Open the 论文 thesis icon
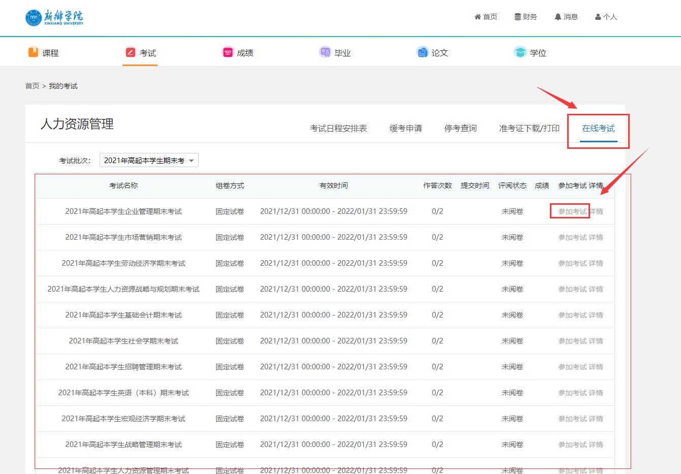The image size is (681, 474). pyautogui.click(x=422, y=52)
